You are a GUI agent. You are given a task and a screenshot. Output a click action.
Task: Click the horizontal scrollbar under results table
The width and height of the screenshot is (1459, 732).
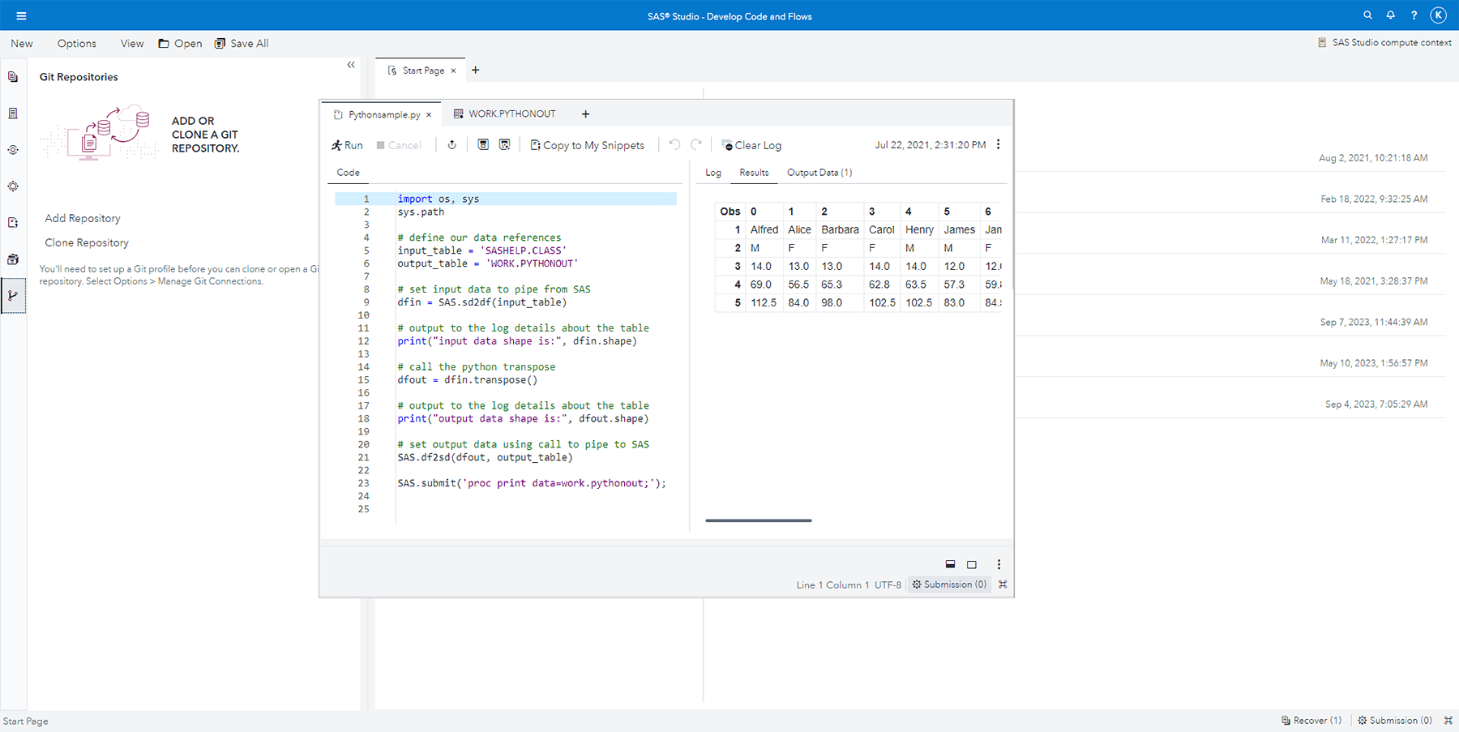tap(759, 520)
